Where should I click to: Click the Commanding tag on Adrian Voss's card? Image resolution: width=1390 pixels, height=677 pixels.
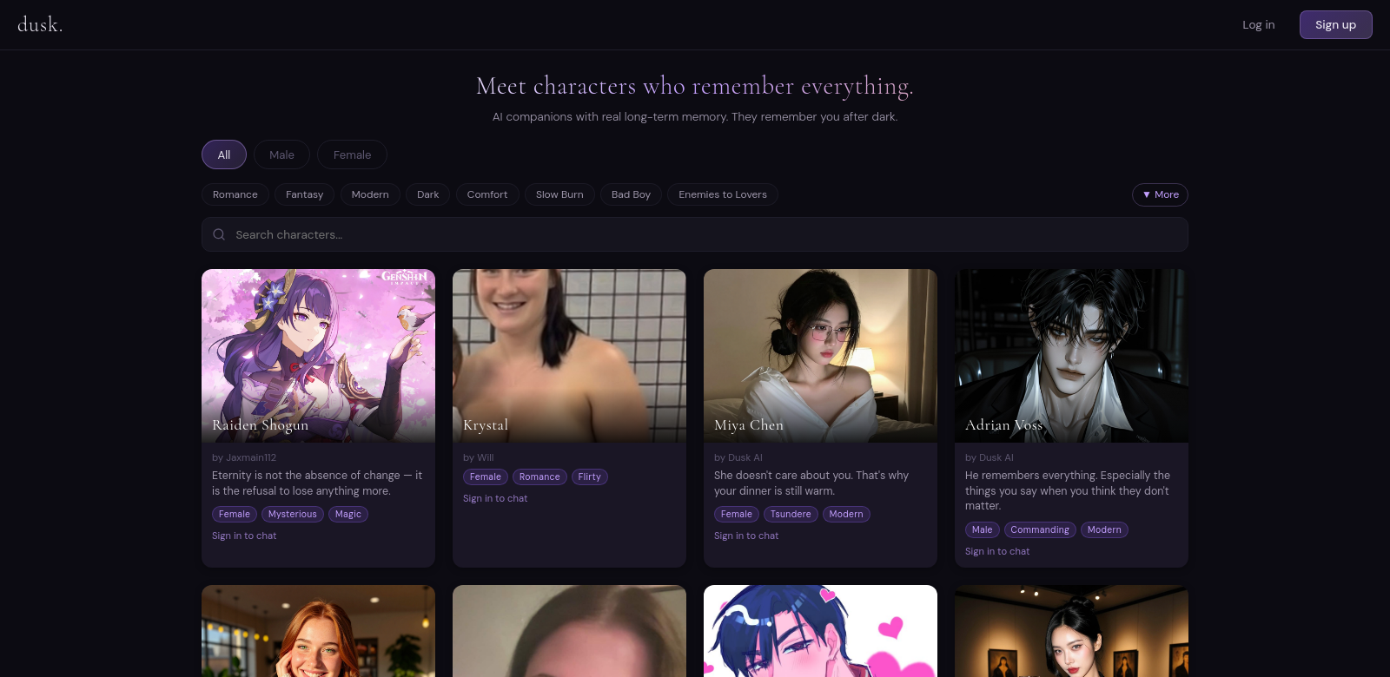point(1040,529)
